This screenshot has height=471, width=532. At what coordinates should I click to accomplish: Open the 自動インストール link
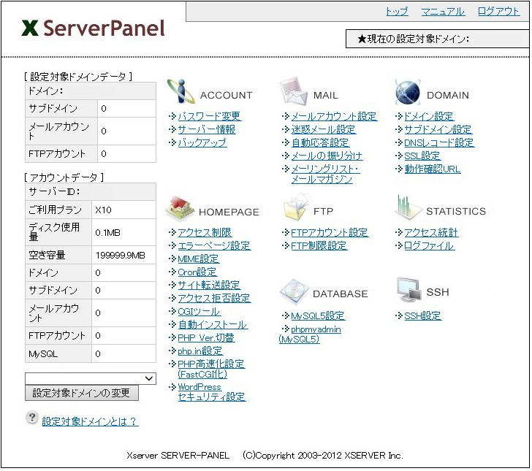coord(212,324)
